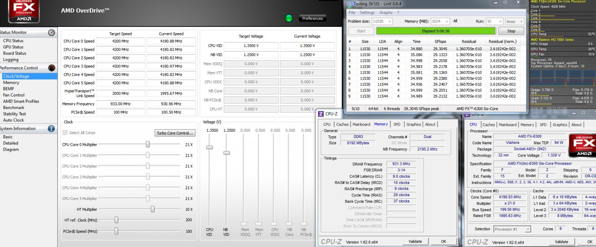The height and width of the screenshot is (247, 596).
Task: Click Validate in right CPU-Z window
Action: 561,242
